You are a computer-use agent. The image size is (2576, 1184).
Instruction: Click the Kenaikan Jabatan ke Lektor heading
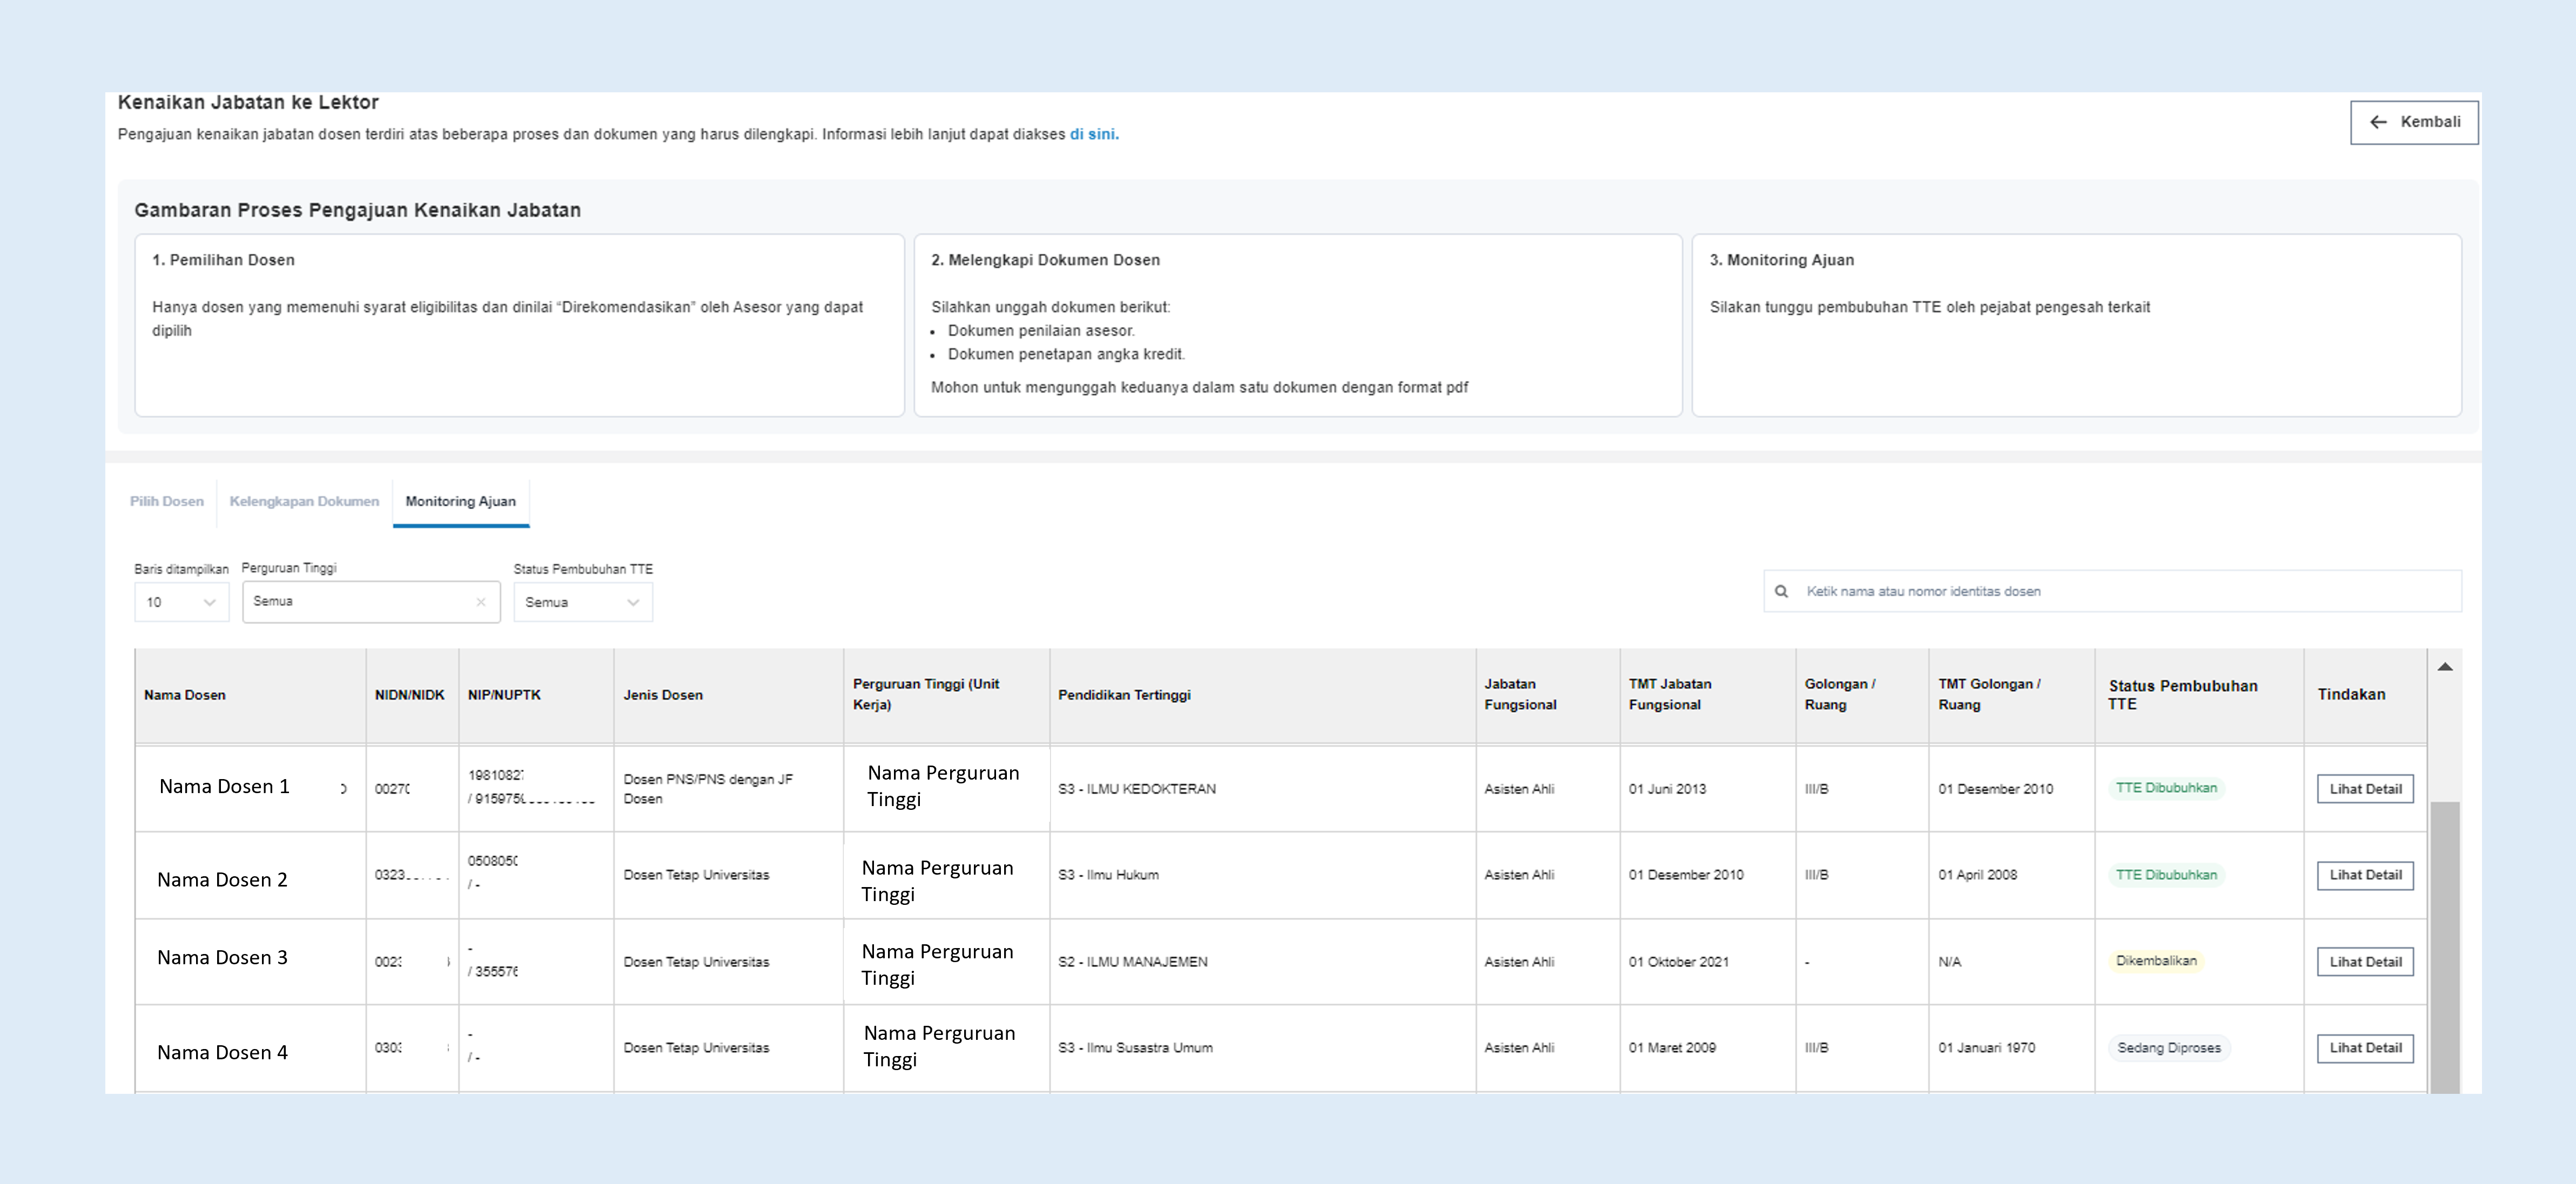pyautogui.click(x=248, y=102)
